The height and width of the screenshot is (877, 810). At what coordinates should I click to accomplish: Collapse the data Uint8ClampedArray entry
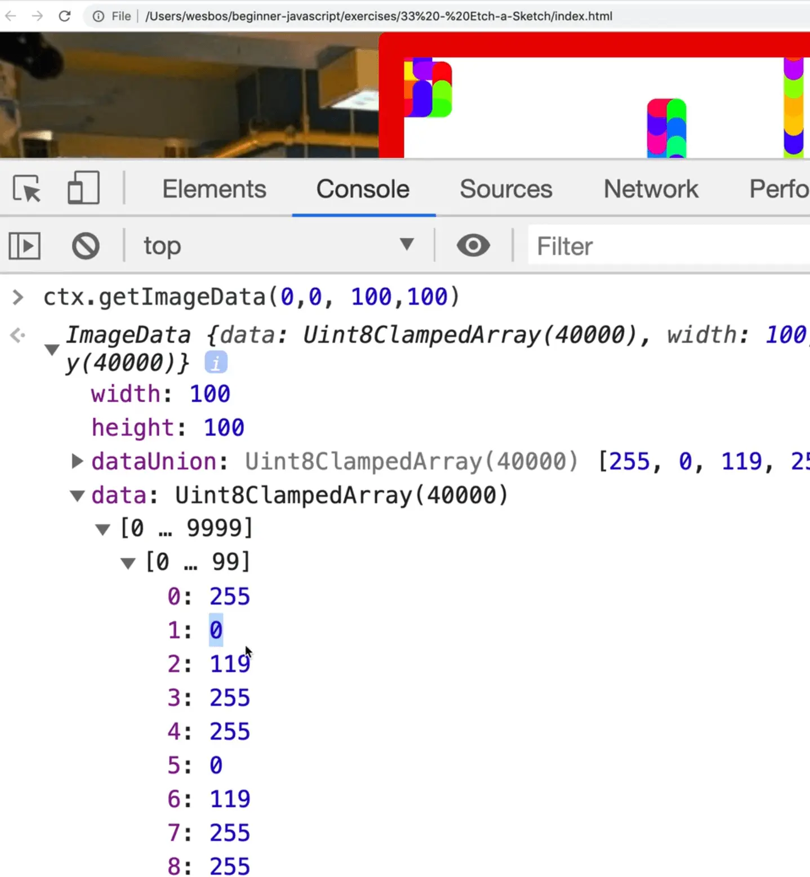click(77, 495)
